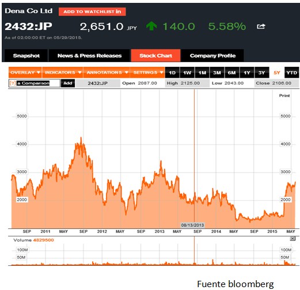The width and height of the screenshot is (300, 290).
Task: Open News & Press Releases tab
Action: [x=89, y=56]
